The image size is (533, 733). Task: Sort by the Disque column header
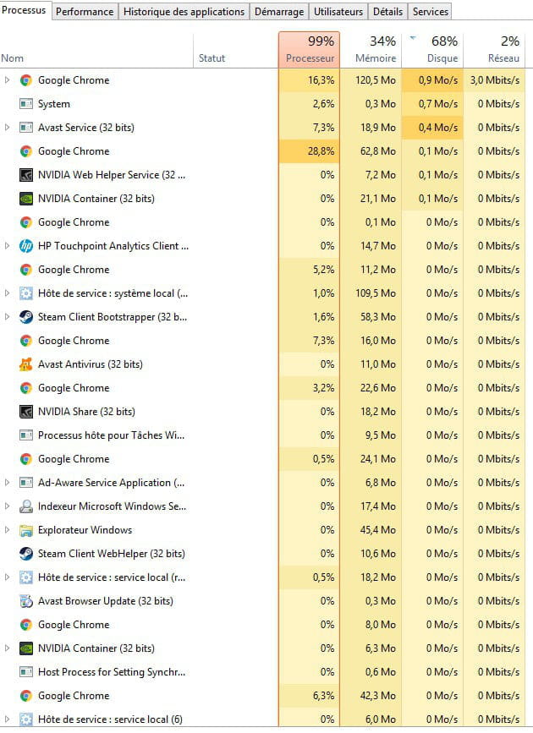click(431, 51)
